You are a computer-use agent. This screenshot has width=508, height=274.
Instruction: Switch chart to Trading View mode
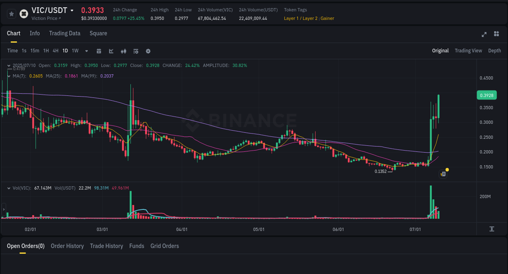point(468,51)
